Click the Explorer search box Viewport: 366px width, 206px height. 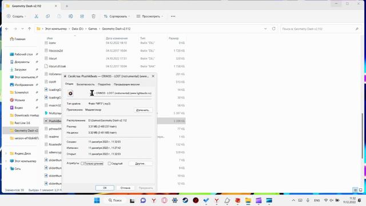tap(320, 29)
